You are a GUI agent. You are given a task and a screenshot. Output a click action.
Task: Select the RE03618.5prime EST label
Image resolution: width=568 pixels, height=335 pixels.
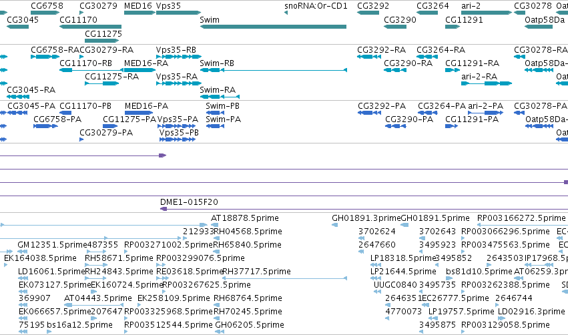click(190, 272)
